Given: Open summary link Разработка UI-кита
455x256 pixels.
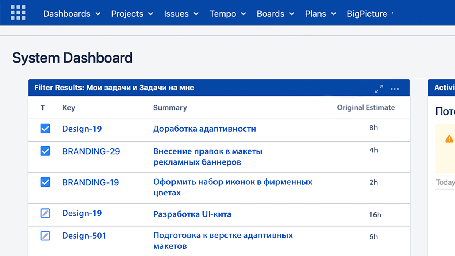Looking at the screenshot, I should 192,214.
